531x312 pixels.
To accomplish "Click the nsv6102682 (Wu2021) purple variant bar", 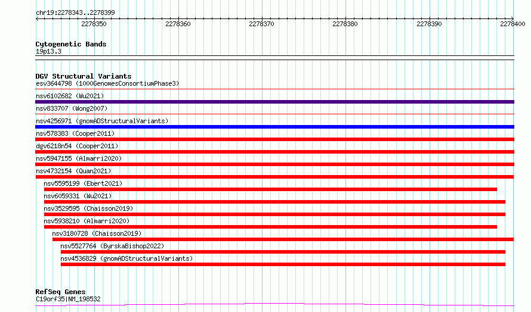I will (x=274, y=102).
